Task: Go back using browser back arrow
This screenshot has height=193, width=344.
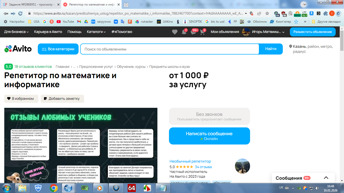Action: click(6, 13)
